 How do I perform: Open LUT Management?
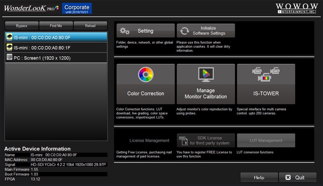tap(266, 141)
